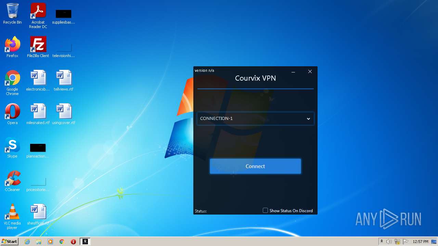Viewport: 438px width, 246px height.
Task: Launch FileZilla Client shortcut
Action: [x=38, y=47]
